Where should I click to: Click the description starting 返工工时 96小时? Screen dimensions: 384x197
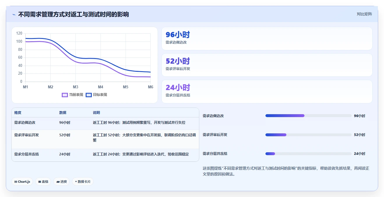(139, 123)
